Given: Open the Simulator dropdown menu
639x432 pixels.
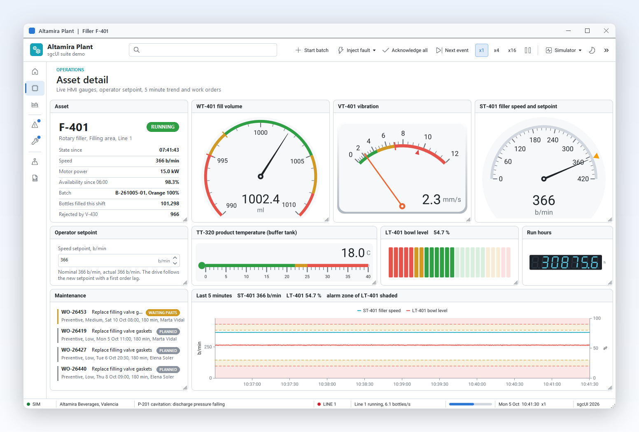Looking at the screenshot, I should click(x=564, y=50).
